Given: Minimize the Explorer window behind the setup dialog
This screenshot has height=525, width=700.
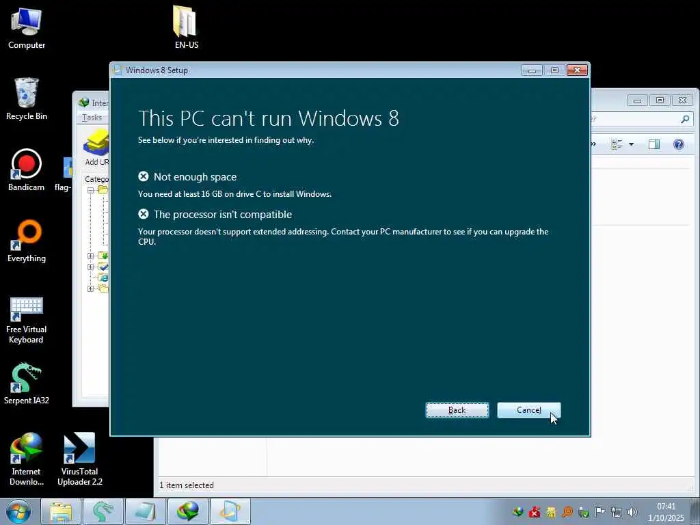Looking at the screenshot, I should click(x=637, y=100).
